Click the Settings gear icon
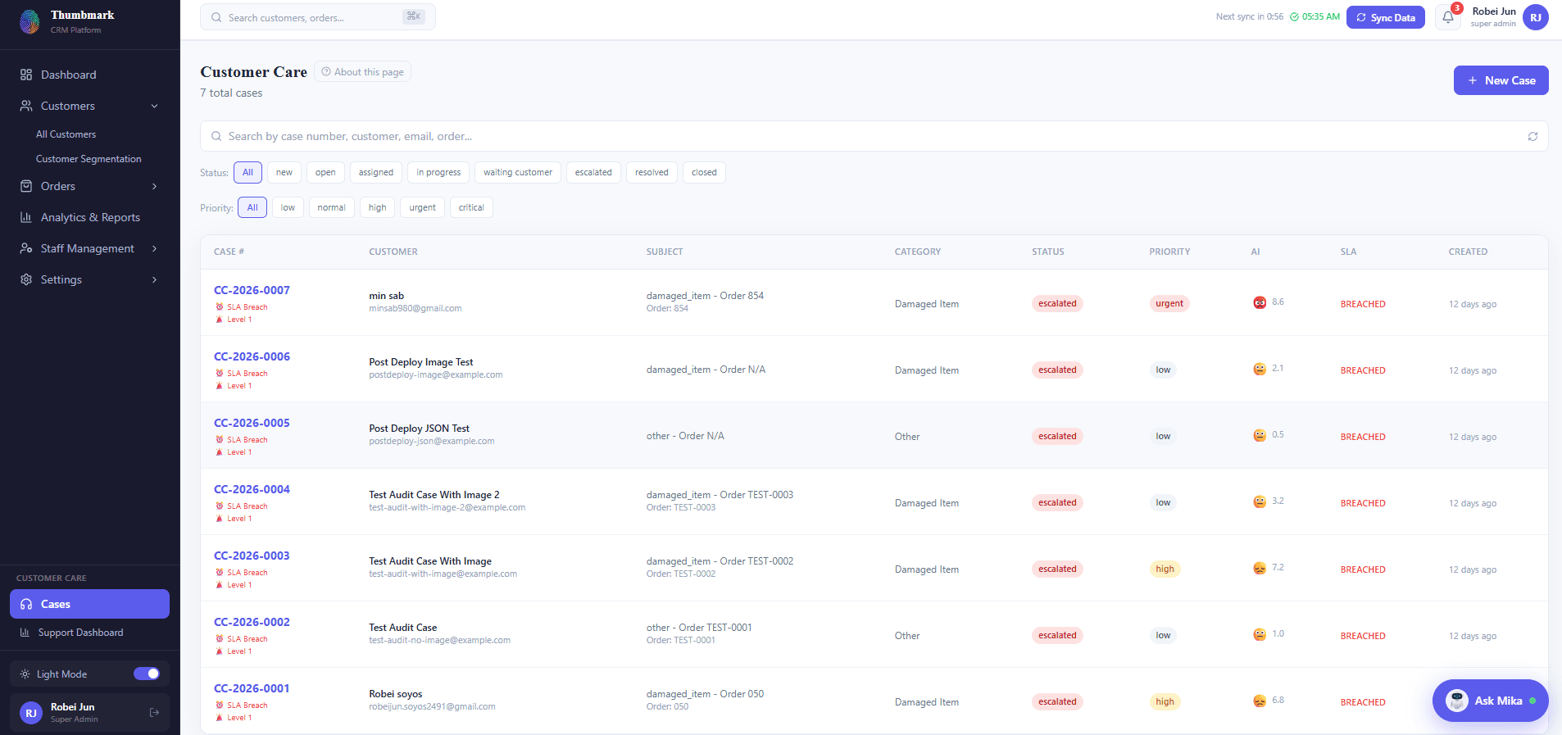The image size is (1562, 735). coord(26,279)
